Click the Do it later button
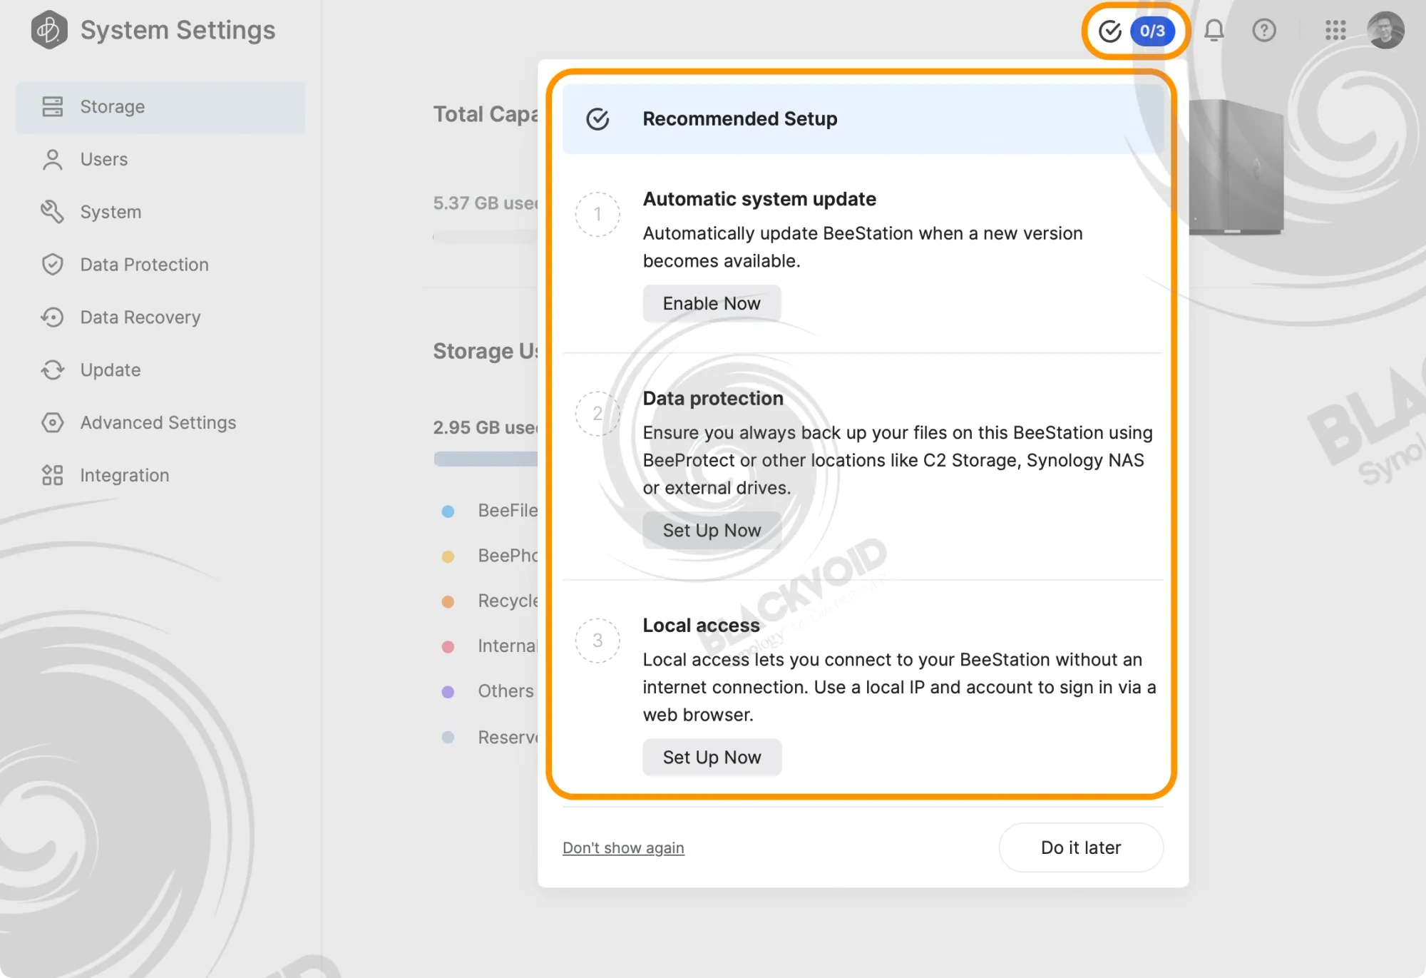 pos(1081,847)
